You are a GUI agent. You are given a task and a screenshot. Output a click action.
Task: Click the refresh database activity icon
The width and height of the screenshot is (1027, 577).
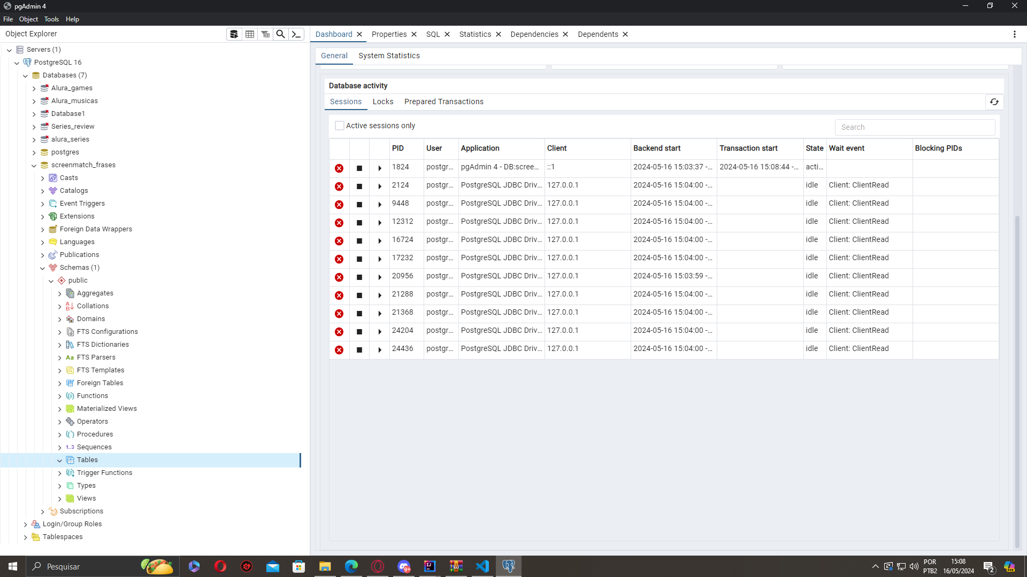click(994, 102)
